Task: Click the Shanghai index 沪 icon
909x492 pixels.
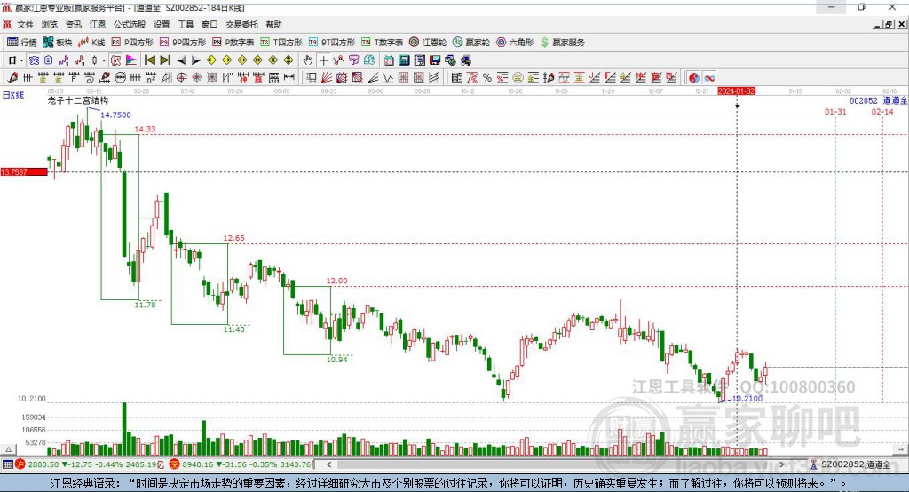Action: (20, 464)
